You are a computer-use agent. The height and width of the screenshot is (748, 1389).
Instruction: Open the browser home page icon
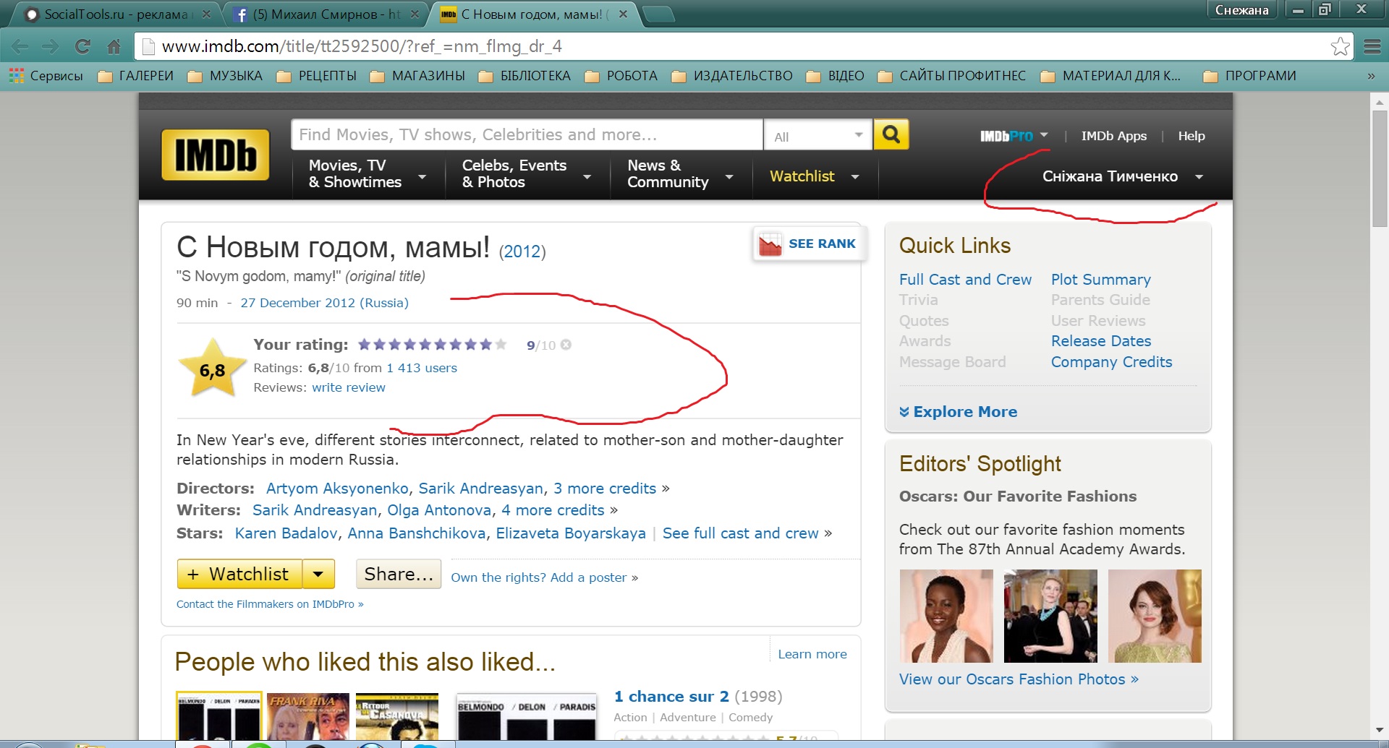pos(114,47)
